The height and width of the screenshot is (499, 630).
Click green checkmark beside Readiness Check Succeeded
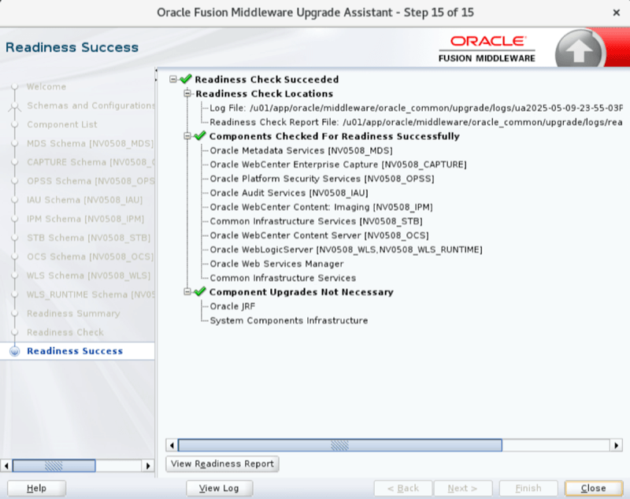pos(186,79)
